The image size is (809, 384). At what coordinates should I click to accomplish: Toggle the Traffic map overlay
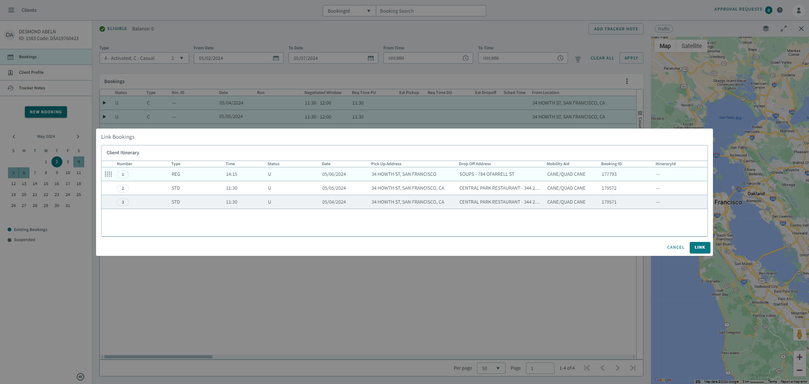point(664,29)
